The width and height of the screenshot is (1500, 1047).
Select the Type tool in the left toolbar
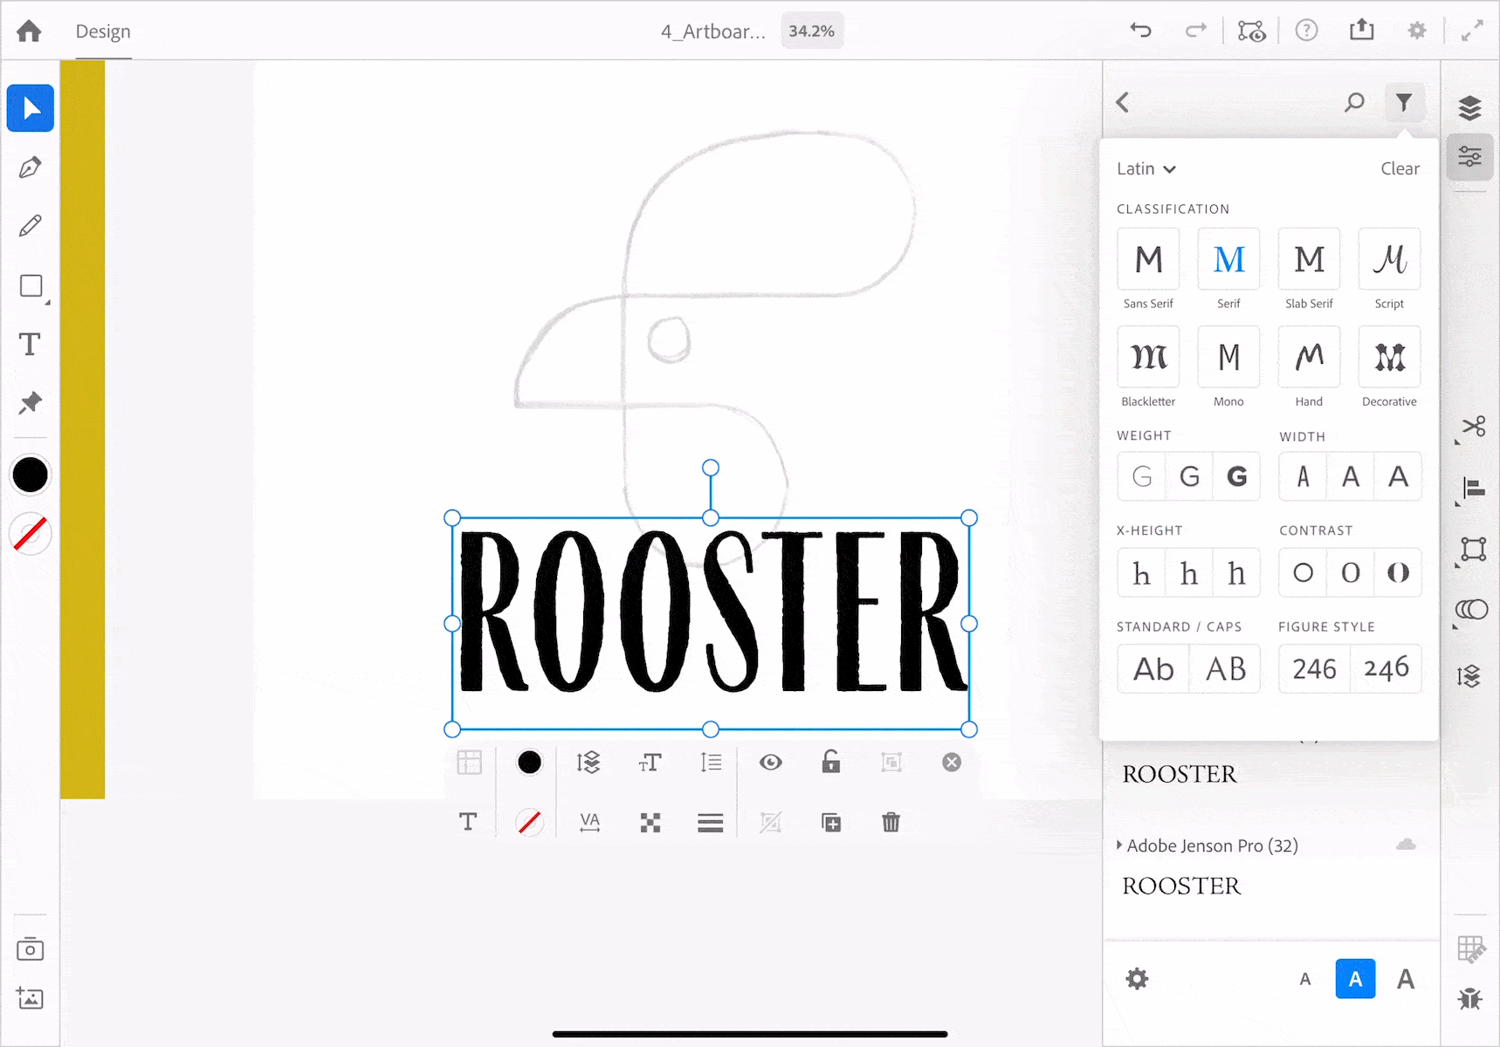(30, 344)
